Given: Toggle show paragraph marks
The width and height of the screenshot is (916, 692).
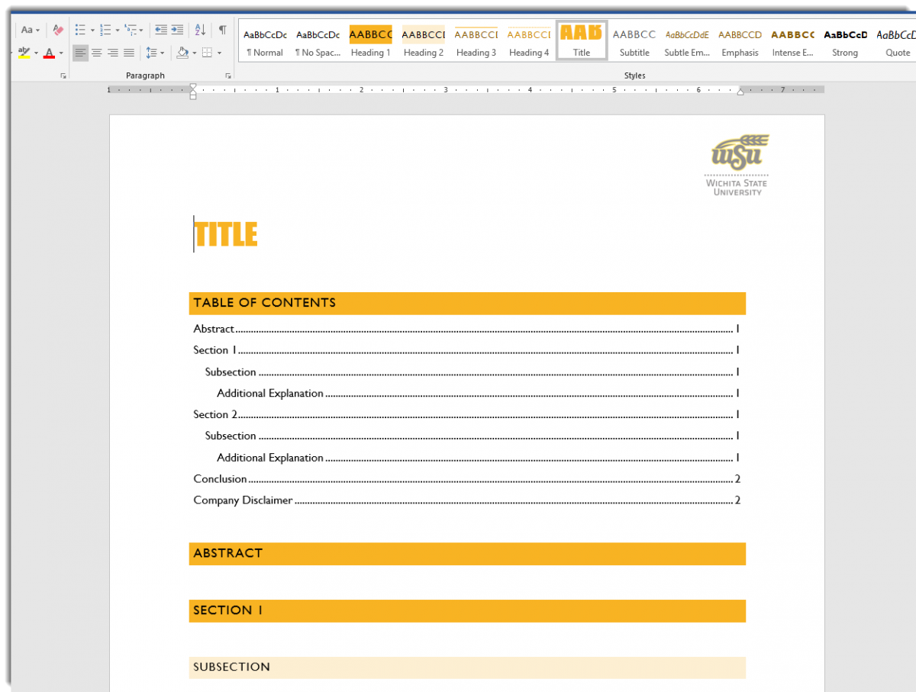Looking at the screenshot, I should click(222, 31).
